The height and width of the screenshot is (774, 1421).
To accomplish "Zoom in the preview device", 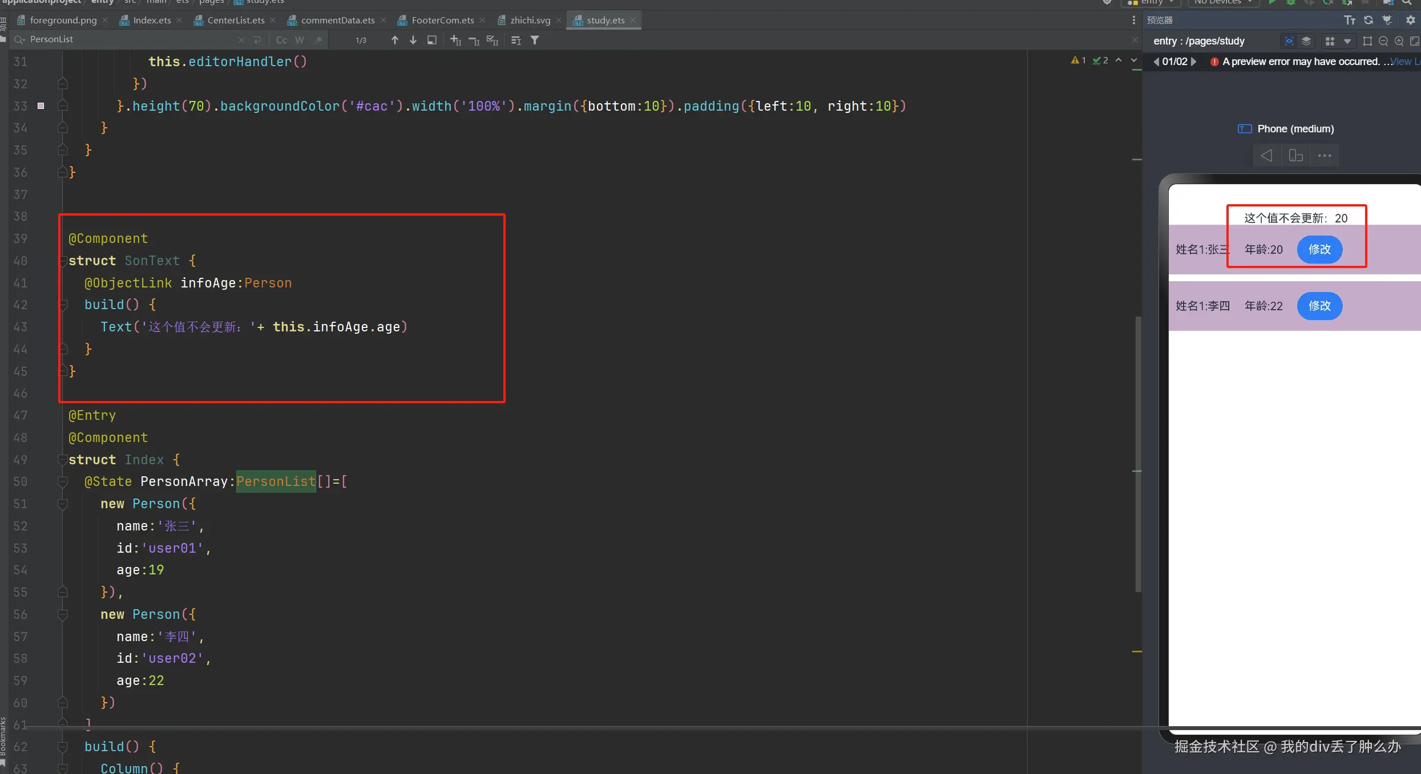I will point(1399,41).
